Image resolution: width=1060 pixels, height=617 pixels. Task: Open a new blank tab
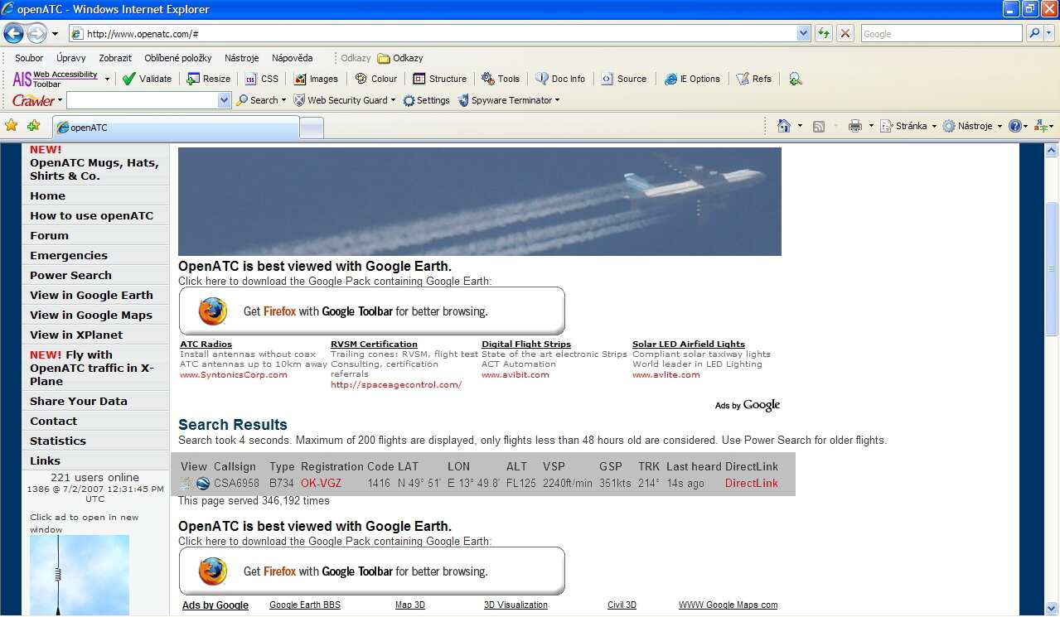point(311,128)
